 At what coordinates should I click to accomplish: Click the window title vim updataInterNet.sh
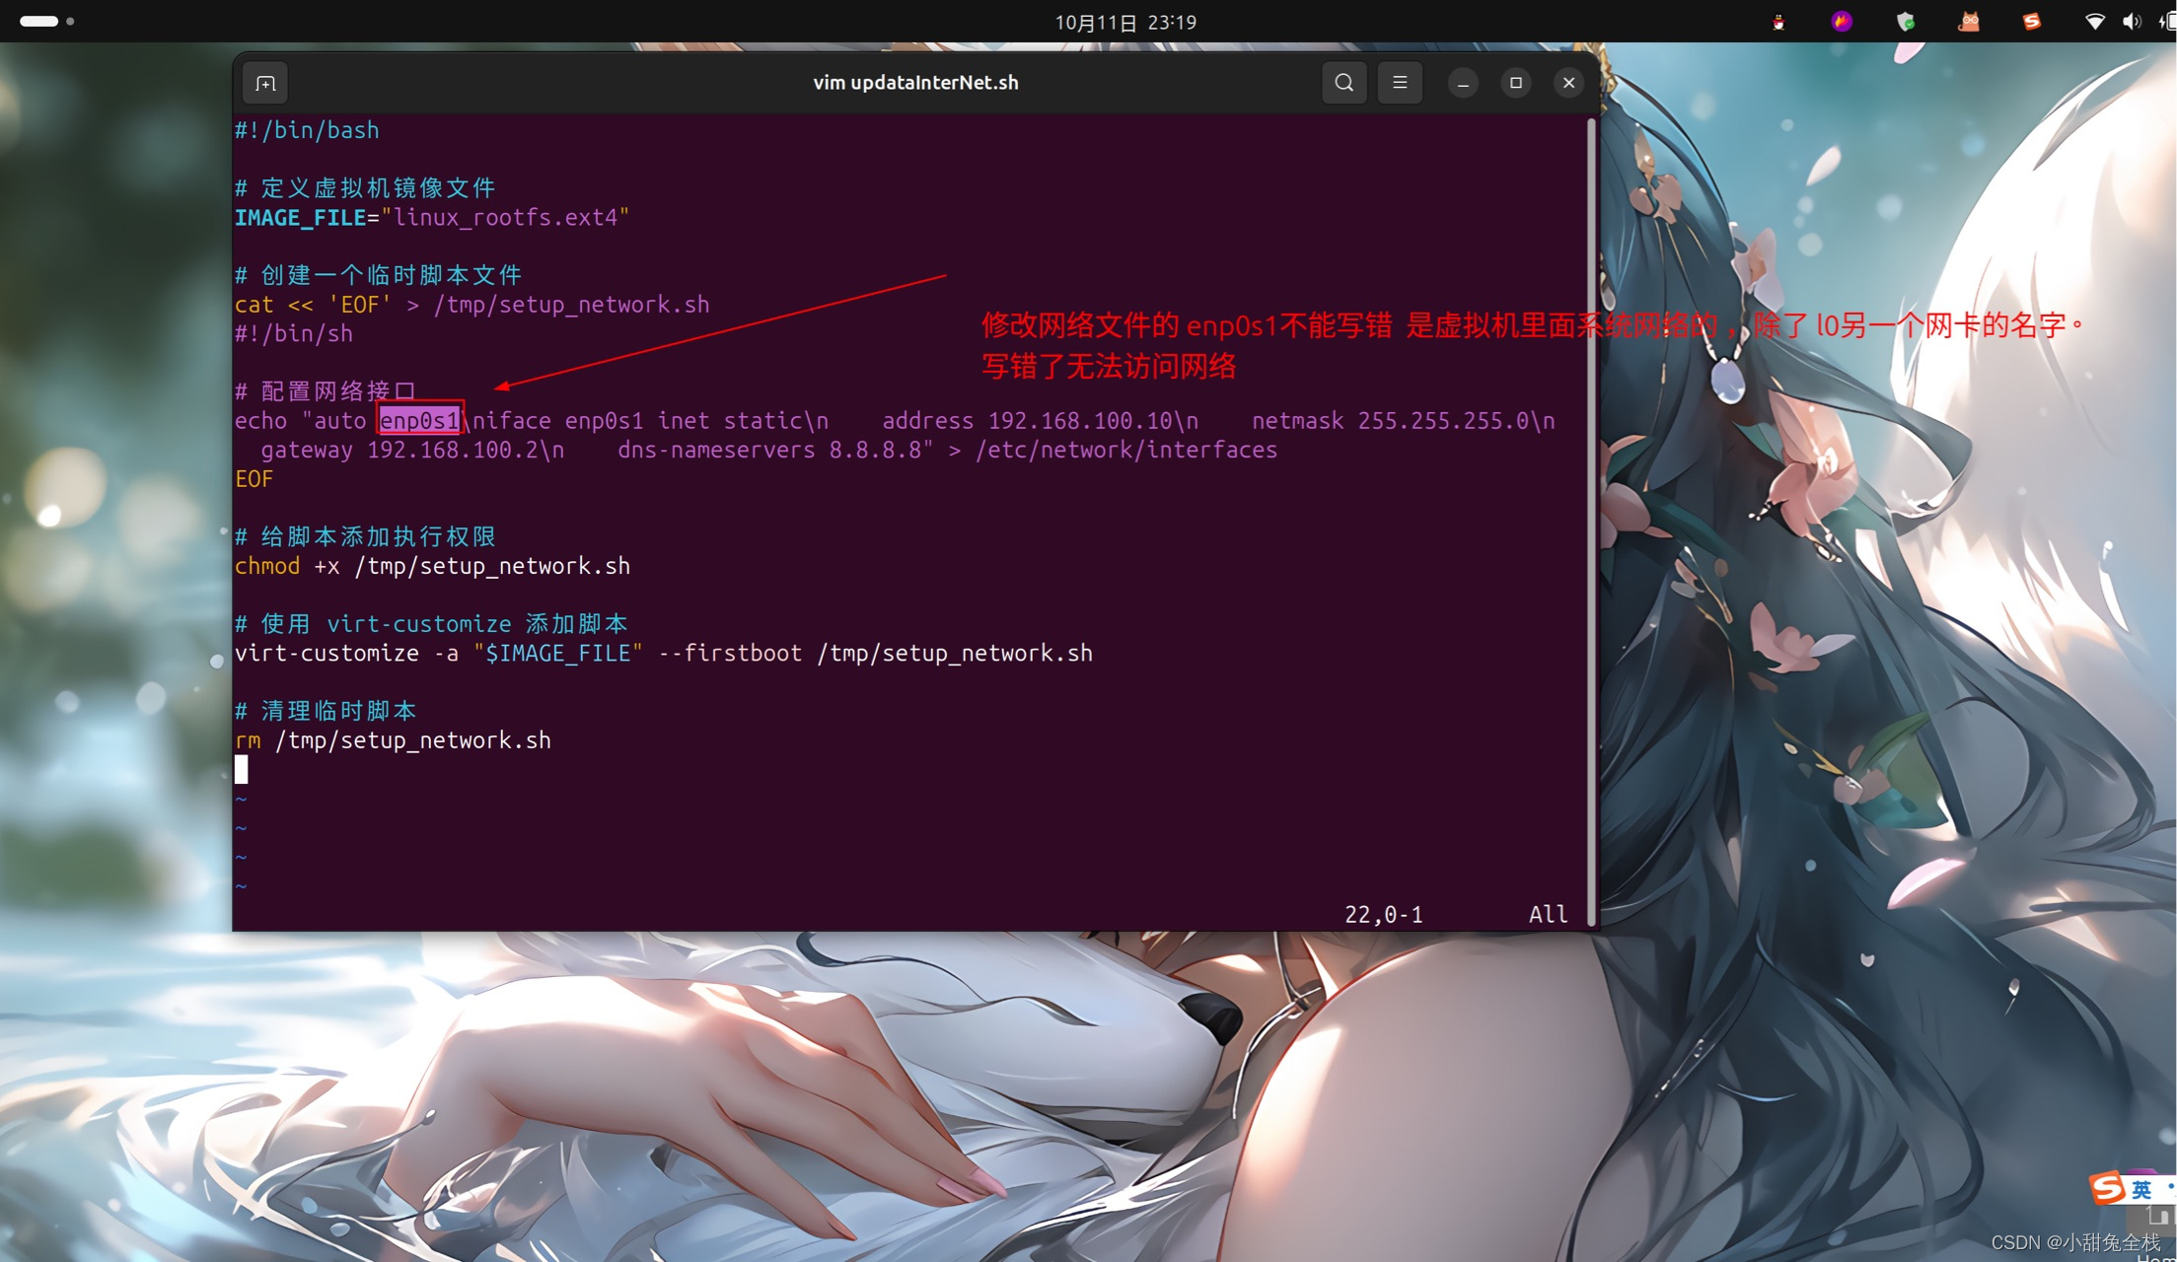[x=915, y=83]
